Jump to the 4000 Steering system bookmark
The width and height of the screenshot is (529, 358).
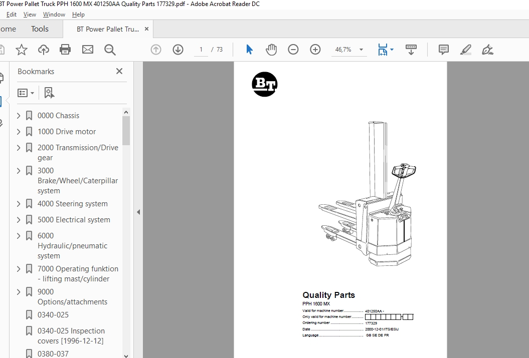pos(73,204)
